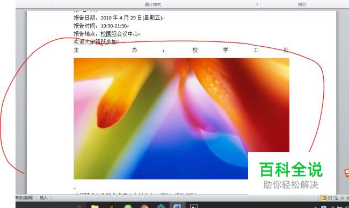This screenshot has height=208, width=349.
Task: Switch to Full Screen Reading view
Action: (x=330, y=198)
